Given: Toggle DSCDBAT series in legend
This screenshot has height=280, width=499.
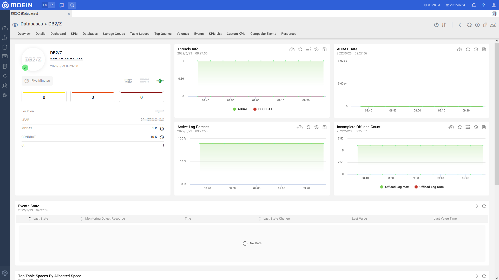Looking at the screenshot, I should tap(263, 109).
